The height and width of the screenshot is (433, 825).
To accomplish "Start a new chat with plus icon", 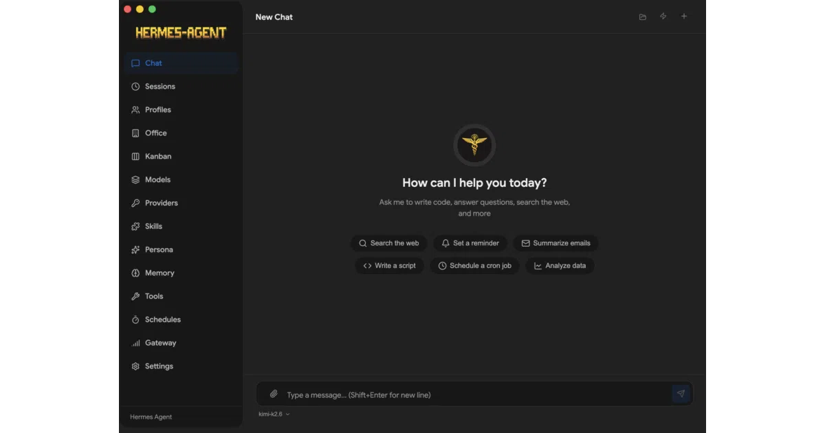I will 684,16.
